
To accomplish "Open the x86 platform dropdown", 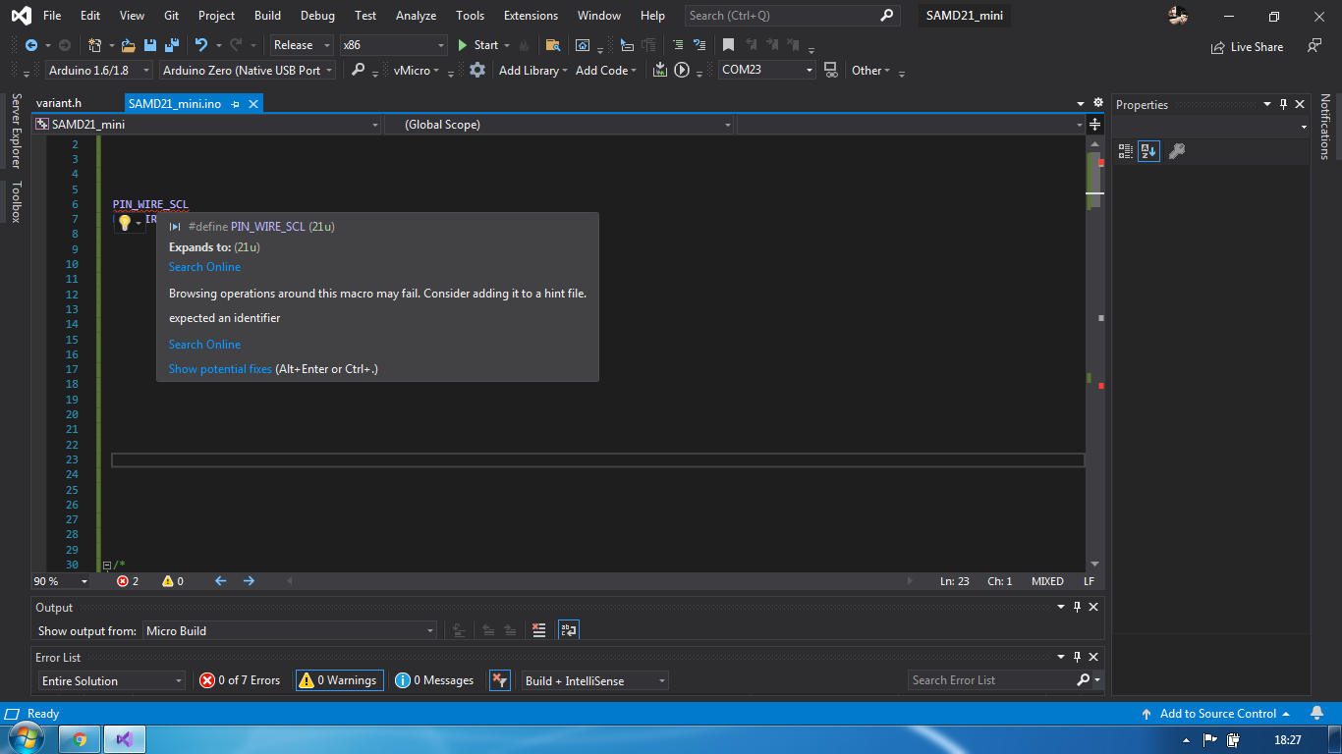I will (x=394, y=45).
